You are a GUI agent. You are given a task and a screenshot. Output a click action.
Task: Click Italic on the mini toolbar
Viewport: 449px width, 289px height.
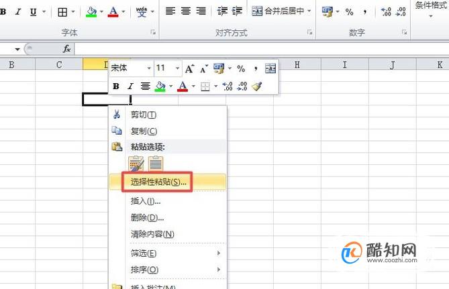(x=131, y=86)
